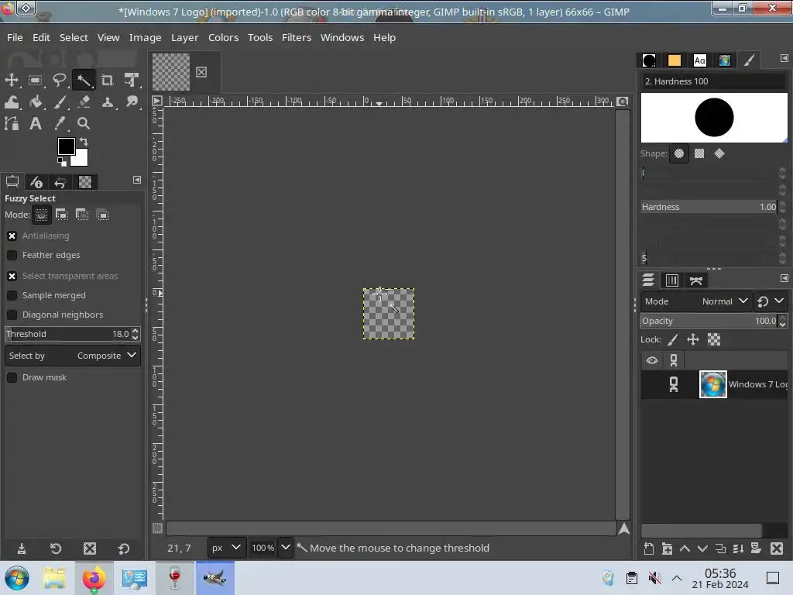The height and width of the screenshot is (595, 793).
Task: Select the Text tool
Action: [36, 123]
